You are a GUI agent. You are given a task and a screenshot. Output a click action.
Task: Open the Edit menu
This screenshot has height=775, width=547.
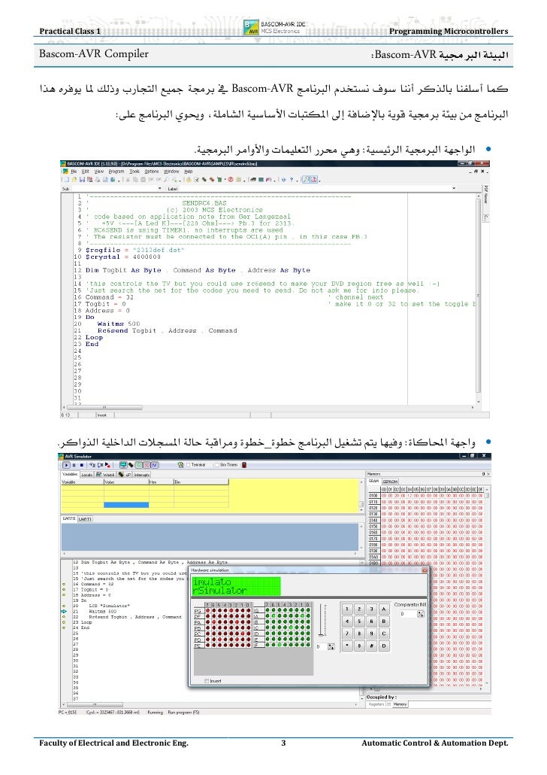pos(86,172)
